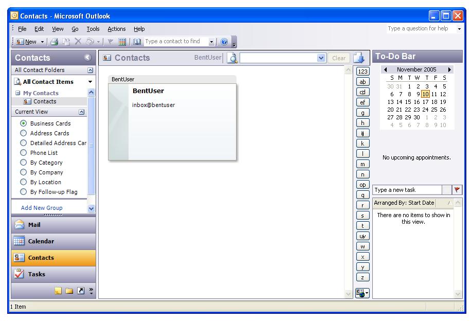Click the Folder List icon

(69, 291)
